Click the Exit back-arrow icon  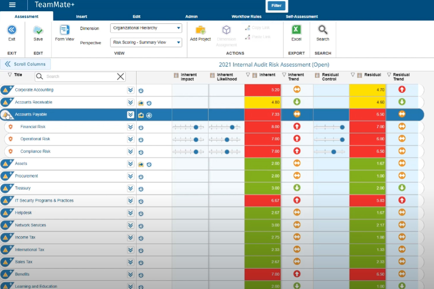point(12,30)
